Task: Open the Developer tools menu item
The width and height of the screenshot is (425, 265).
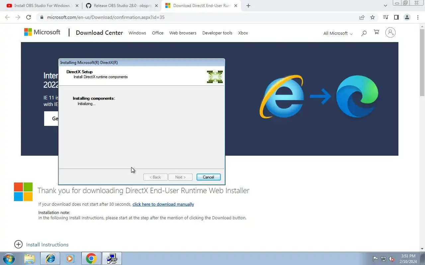Action: [217, 33]
